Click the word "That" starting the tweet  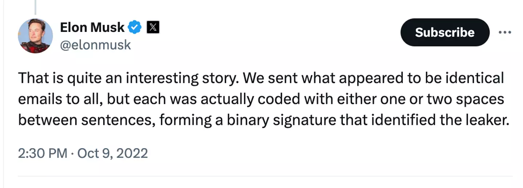[31, 79]
